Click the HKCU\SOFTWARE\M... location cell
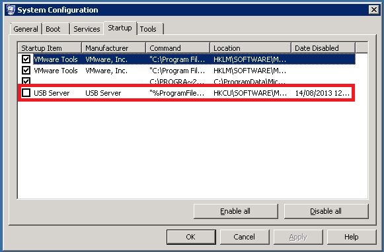Image resolution: width=384 pixels, height=252 pixels. [x=250, y=93]
